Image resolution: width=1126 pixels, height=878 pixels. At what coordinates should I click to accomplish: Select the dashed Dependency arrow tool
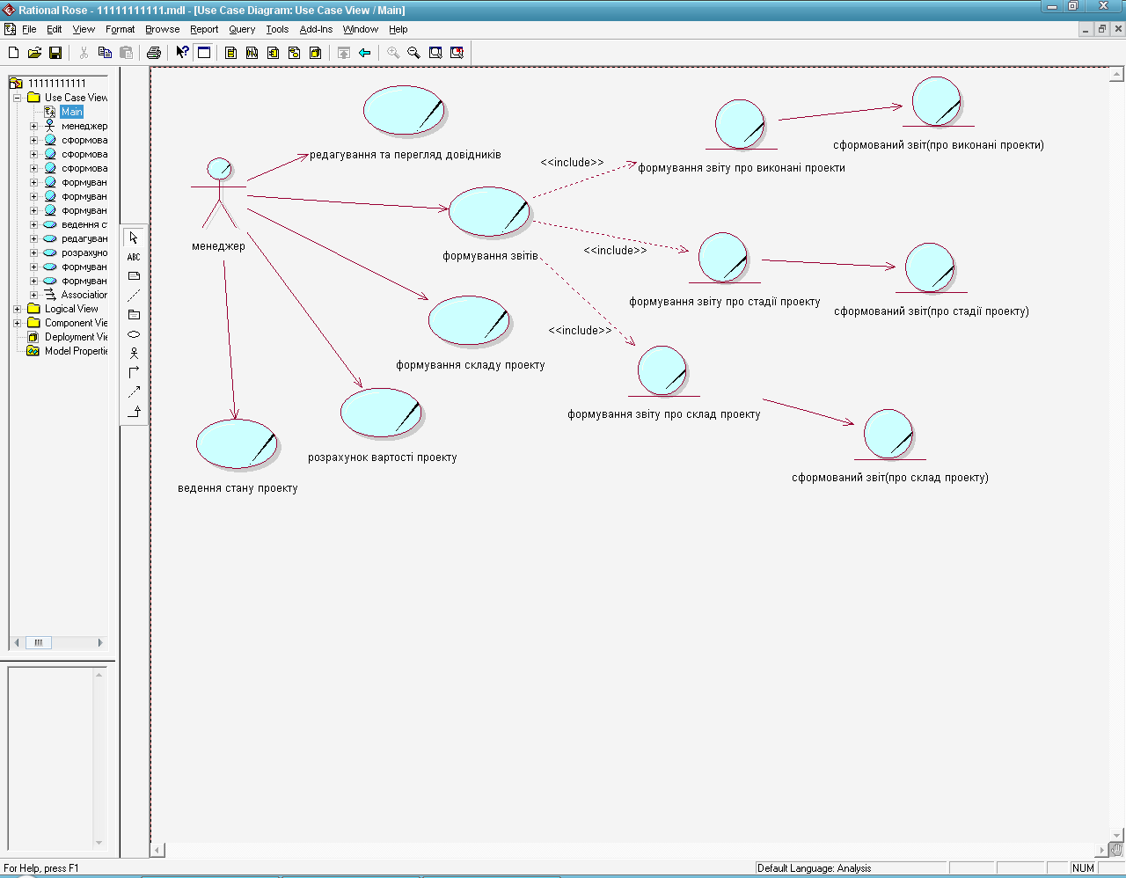point(134,391)
